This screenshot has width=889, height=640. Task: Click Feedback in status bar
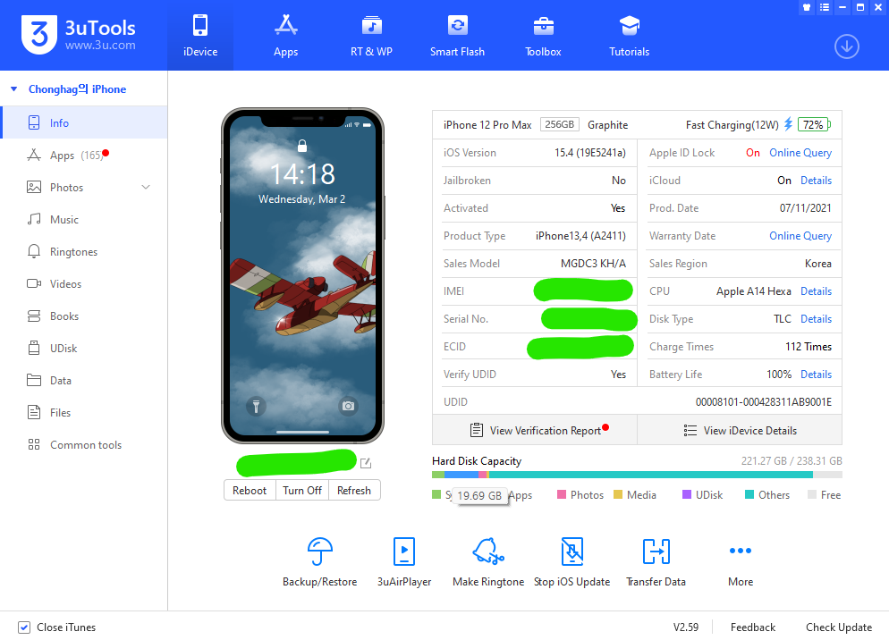coord(752,627)
